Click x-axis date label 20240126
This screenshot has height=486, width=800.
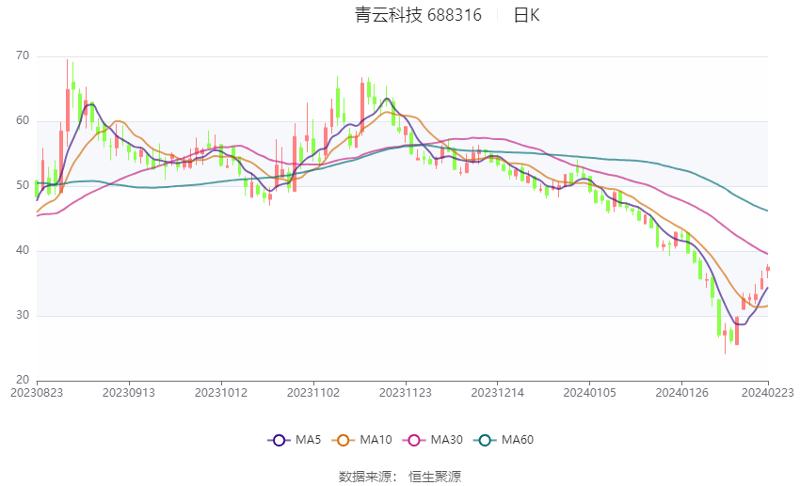click(x=681, y=393)
